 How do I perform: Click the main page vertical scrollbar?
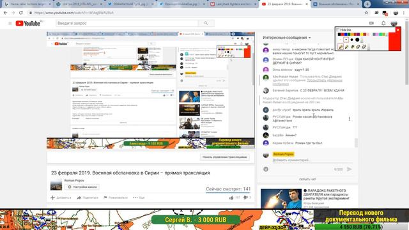[x=406, y=52]
